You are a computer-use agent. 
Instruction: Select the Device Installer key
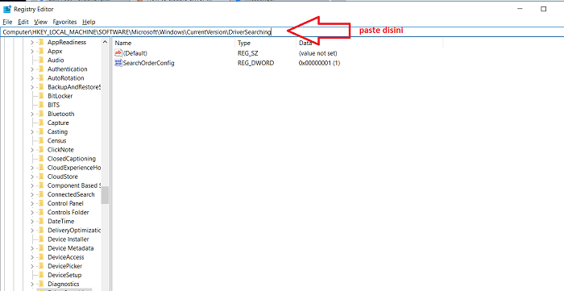(68, 239)
